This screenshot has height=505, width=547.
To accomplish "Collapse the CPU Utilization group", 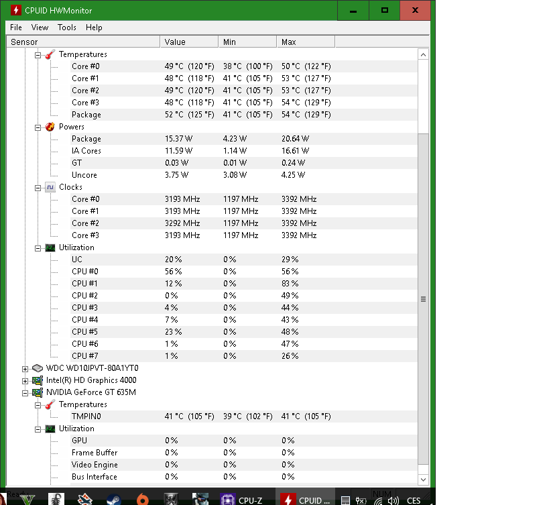I will (x=38, y=249).
